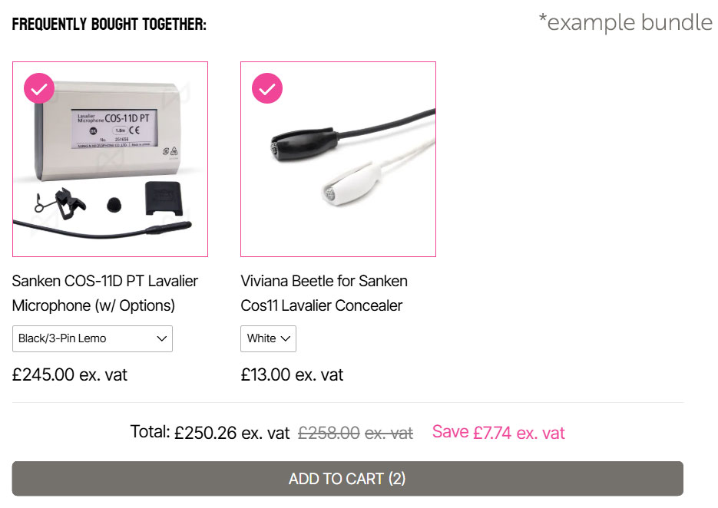Open the Black/3-Pin Lemo variant dropdown
Screen dimensions: 718x508
tap(92, 338)
